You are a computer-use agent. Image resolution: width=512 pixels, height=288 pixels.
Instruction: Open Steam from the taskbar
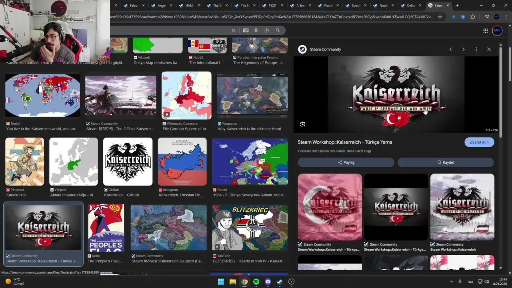(280, 282)
